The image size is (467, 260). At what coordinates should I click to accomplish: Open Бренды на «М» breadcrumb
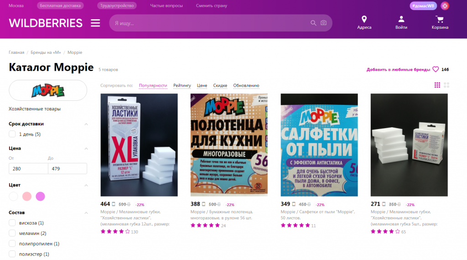coord(46,52)
